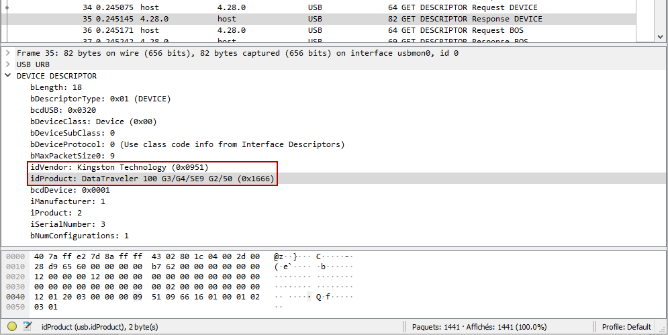Click hex offset 0020 row

[15, 277]
